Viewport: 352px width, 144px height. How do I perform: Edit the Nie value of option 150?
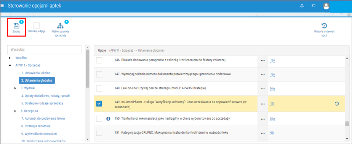(272, 119)
